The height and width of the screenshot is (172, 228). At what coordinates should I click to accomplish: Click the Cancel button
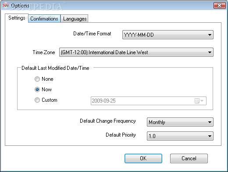(189, 158)
